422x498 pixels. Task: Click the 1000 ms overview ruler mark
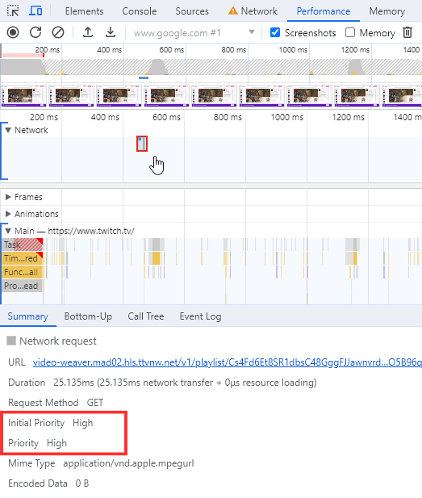point(293,50)
